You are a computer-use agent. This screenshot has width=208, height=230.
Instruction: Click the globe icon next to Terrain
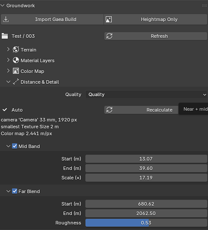click(16, 50)
